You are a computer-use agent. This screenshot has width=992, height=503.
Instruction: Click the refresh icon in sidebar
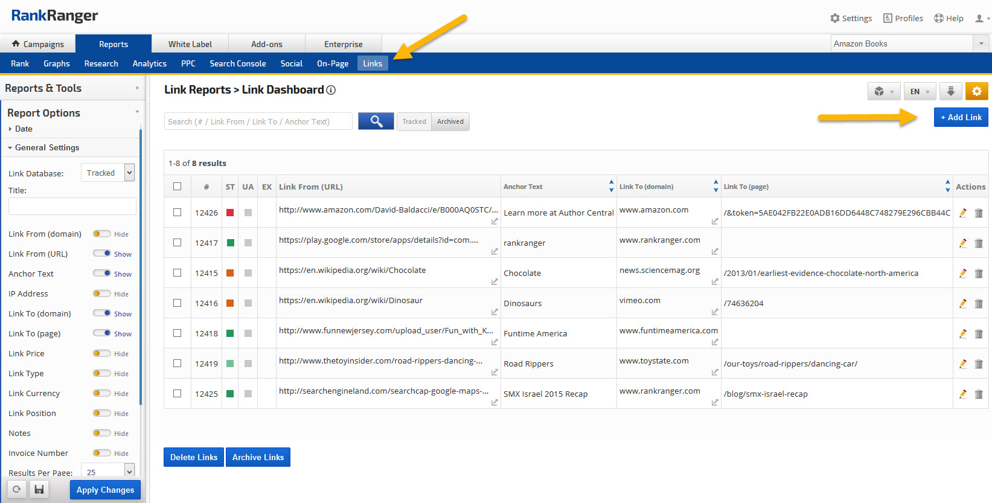point(17,490)
